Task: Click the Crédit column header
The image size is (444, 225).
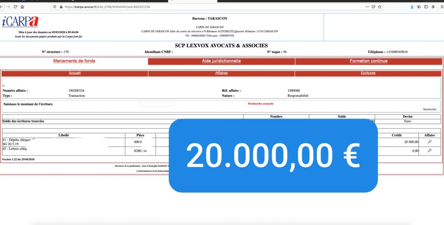Action: click(397, 135)
